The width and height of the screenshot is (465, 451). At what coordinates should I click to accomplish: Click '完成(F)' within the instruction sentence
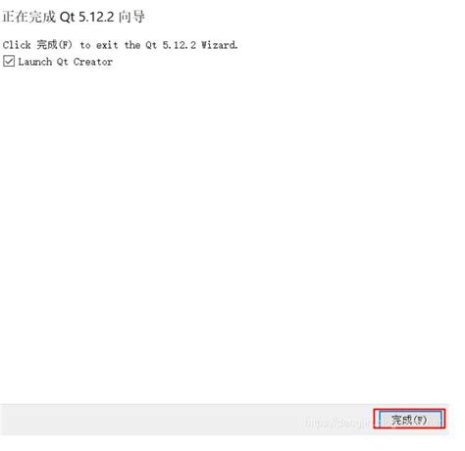point(55,44)
